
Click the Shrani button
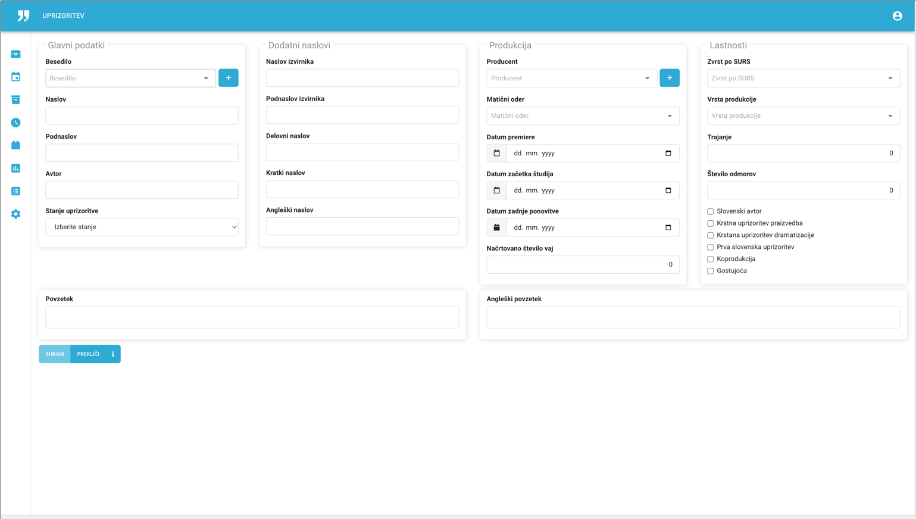point(55,354)
